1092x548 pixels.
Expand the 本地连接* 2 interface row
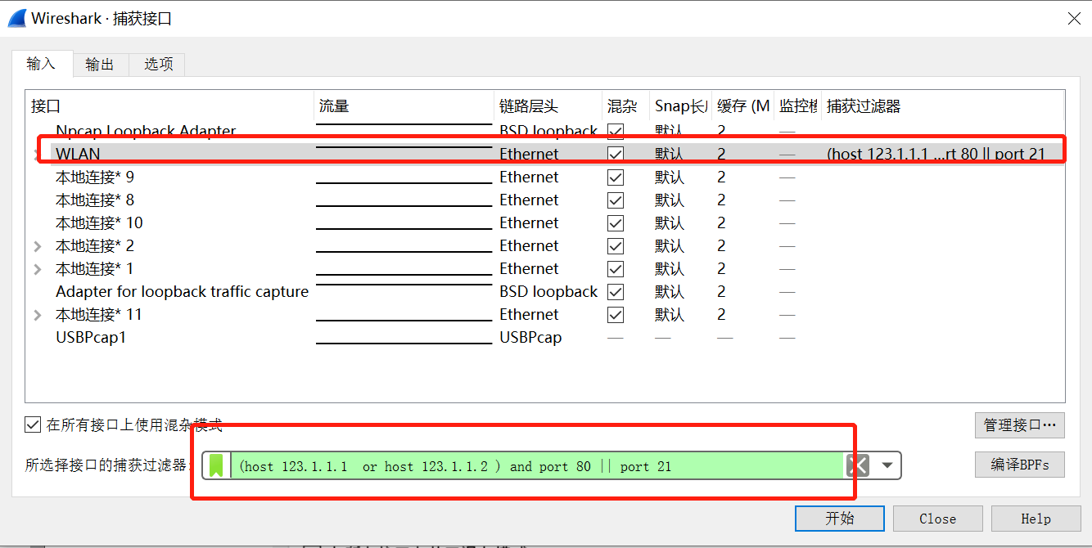pos(38,245)
